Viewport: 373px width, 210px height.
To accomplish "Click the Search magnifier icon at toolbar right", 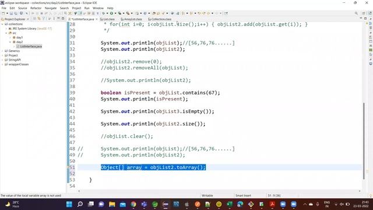I will [x=356, y=13].
